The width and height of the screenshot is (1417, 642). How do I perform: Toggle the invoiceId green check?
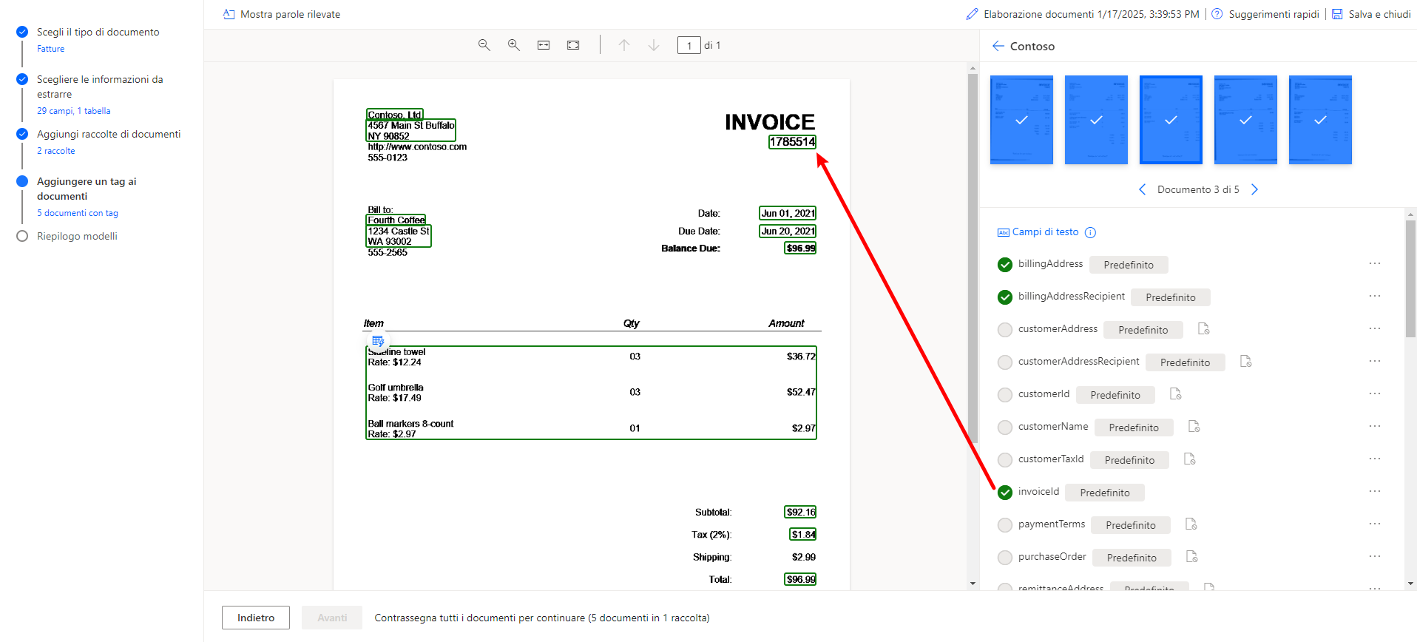tap(1004, 493)
